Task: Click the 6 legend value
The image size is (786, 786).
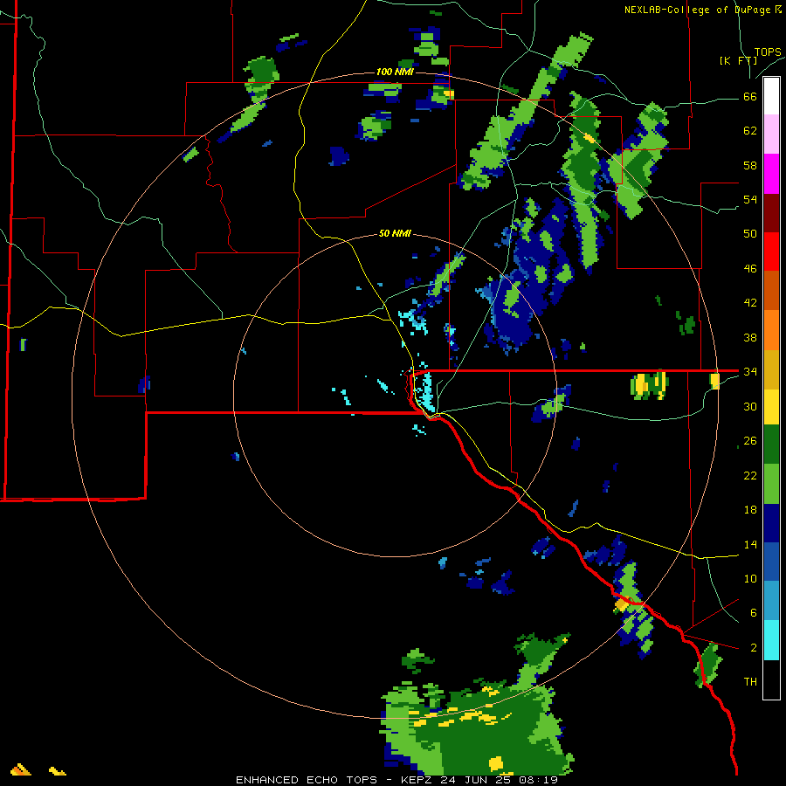Action: pos(754,612)
